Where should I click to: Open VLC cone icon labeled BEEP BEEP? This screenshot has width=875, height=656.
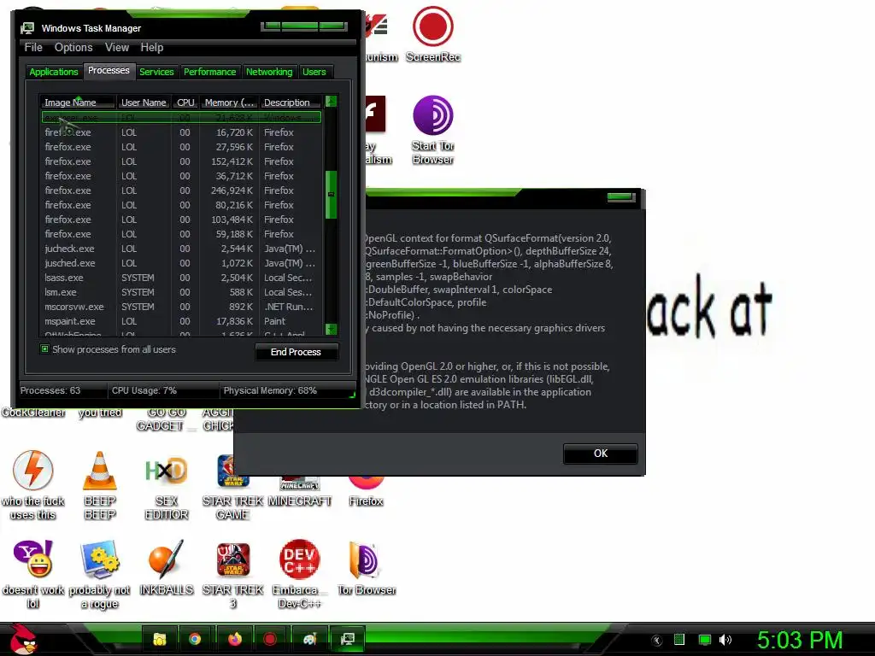coord(100,485)
